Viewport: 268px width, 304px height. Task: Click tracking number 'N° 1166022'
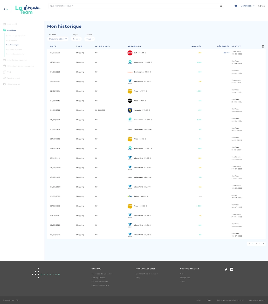point(100,110)
